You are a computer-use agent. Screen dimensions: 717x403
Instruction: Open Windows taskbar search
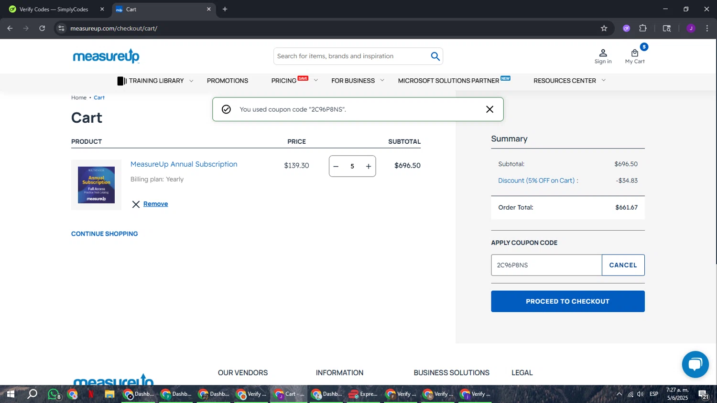[32, 394]
